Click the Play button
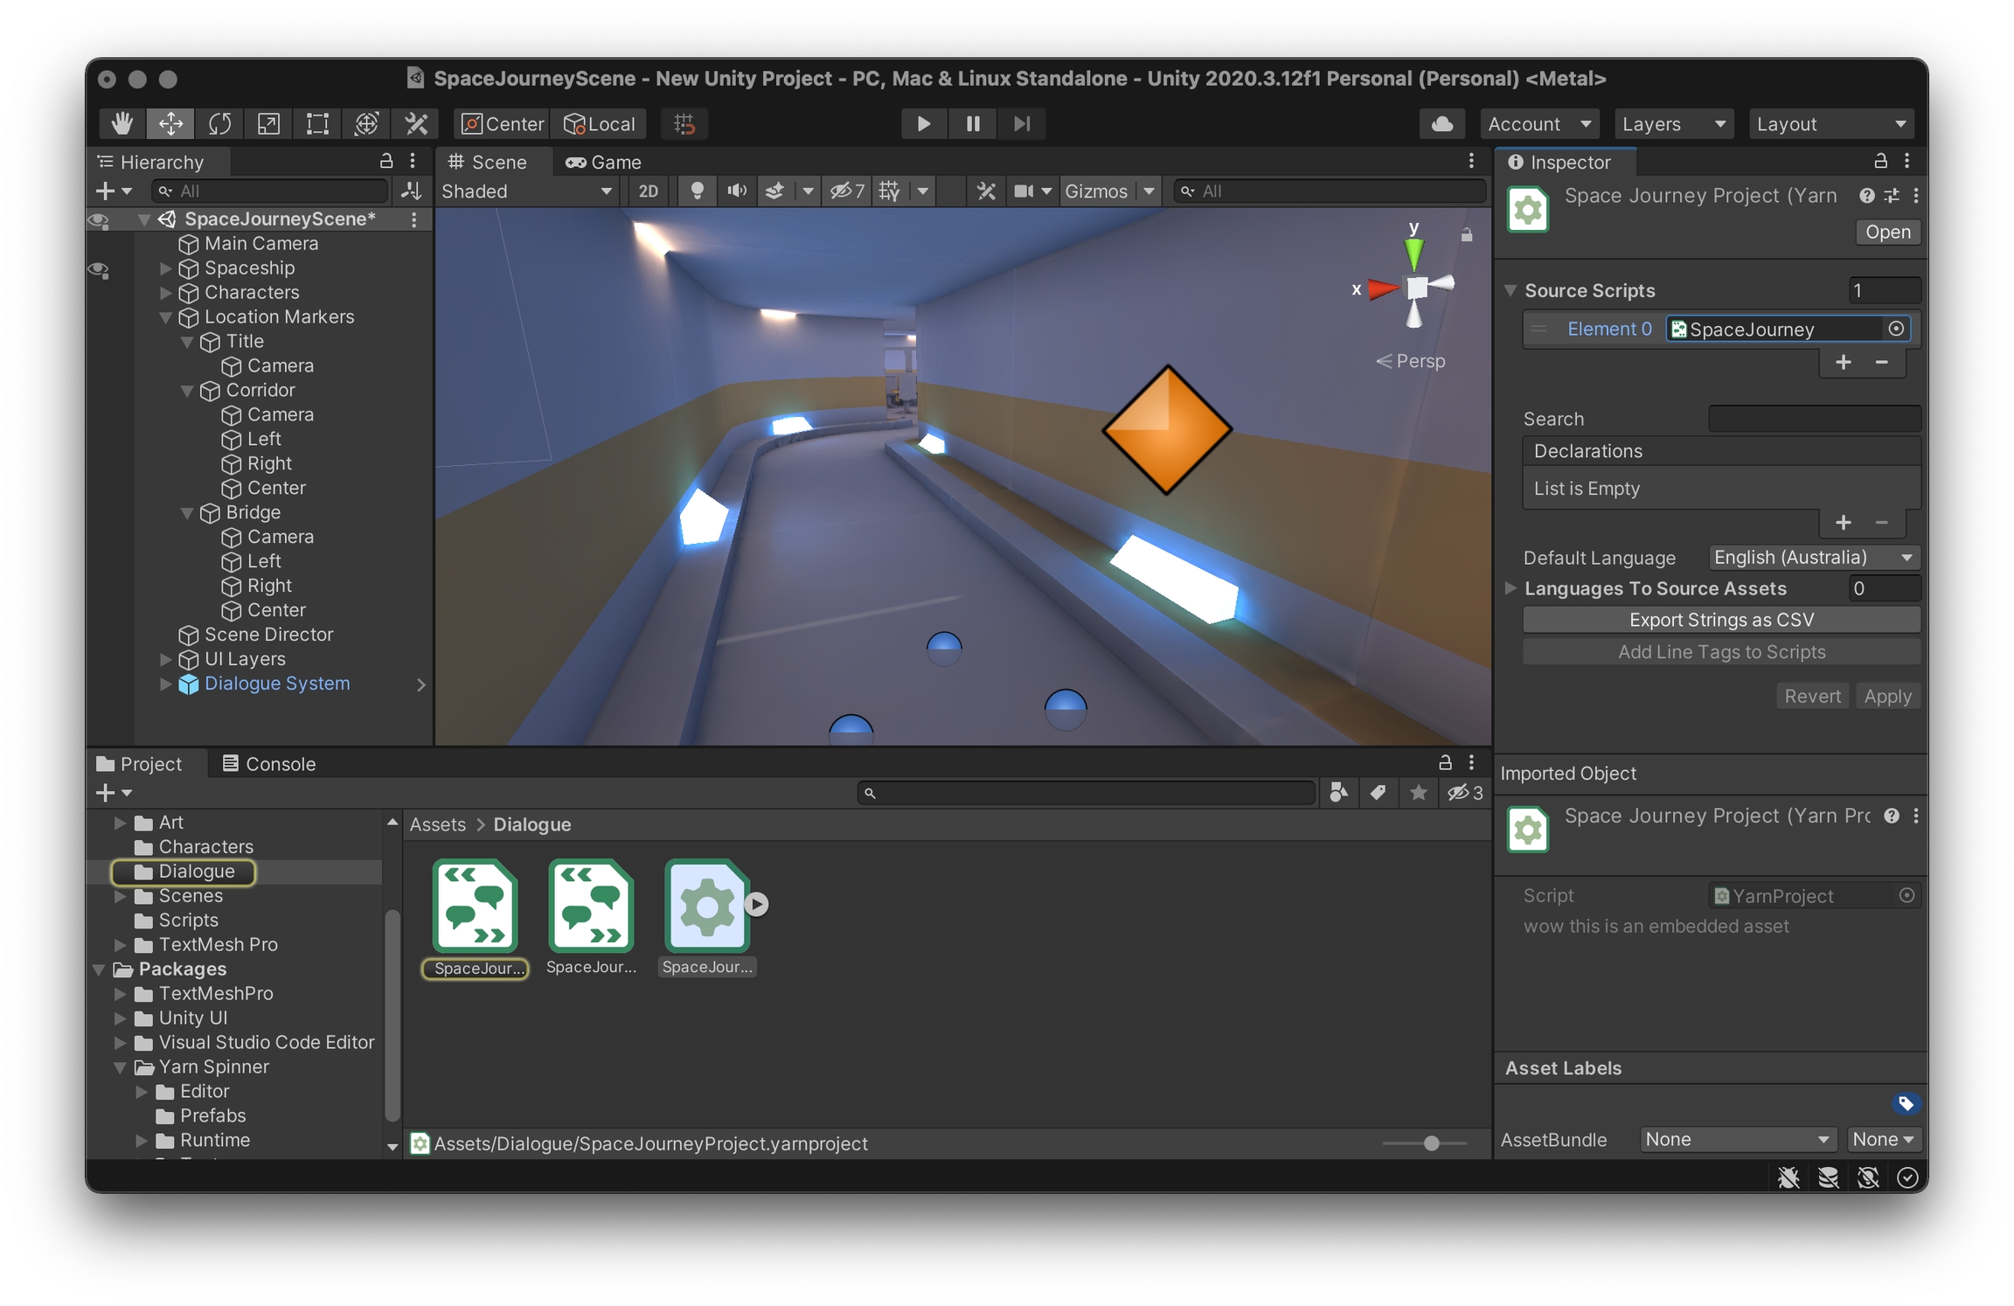Image resolution: width=2014 pixels, height=1306 pixels. click(923, 123)
